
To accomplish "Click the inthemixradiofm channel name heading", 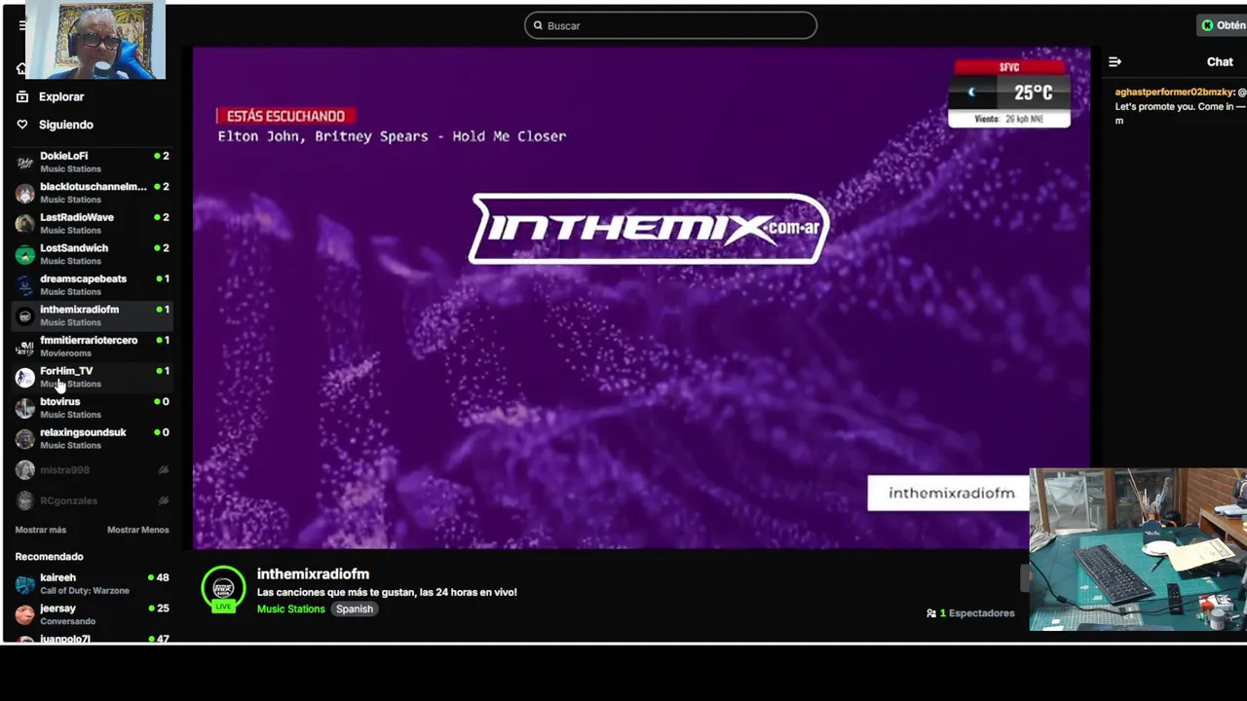I will (x=313, y=574).
